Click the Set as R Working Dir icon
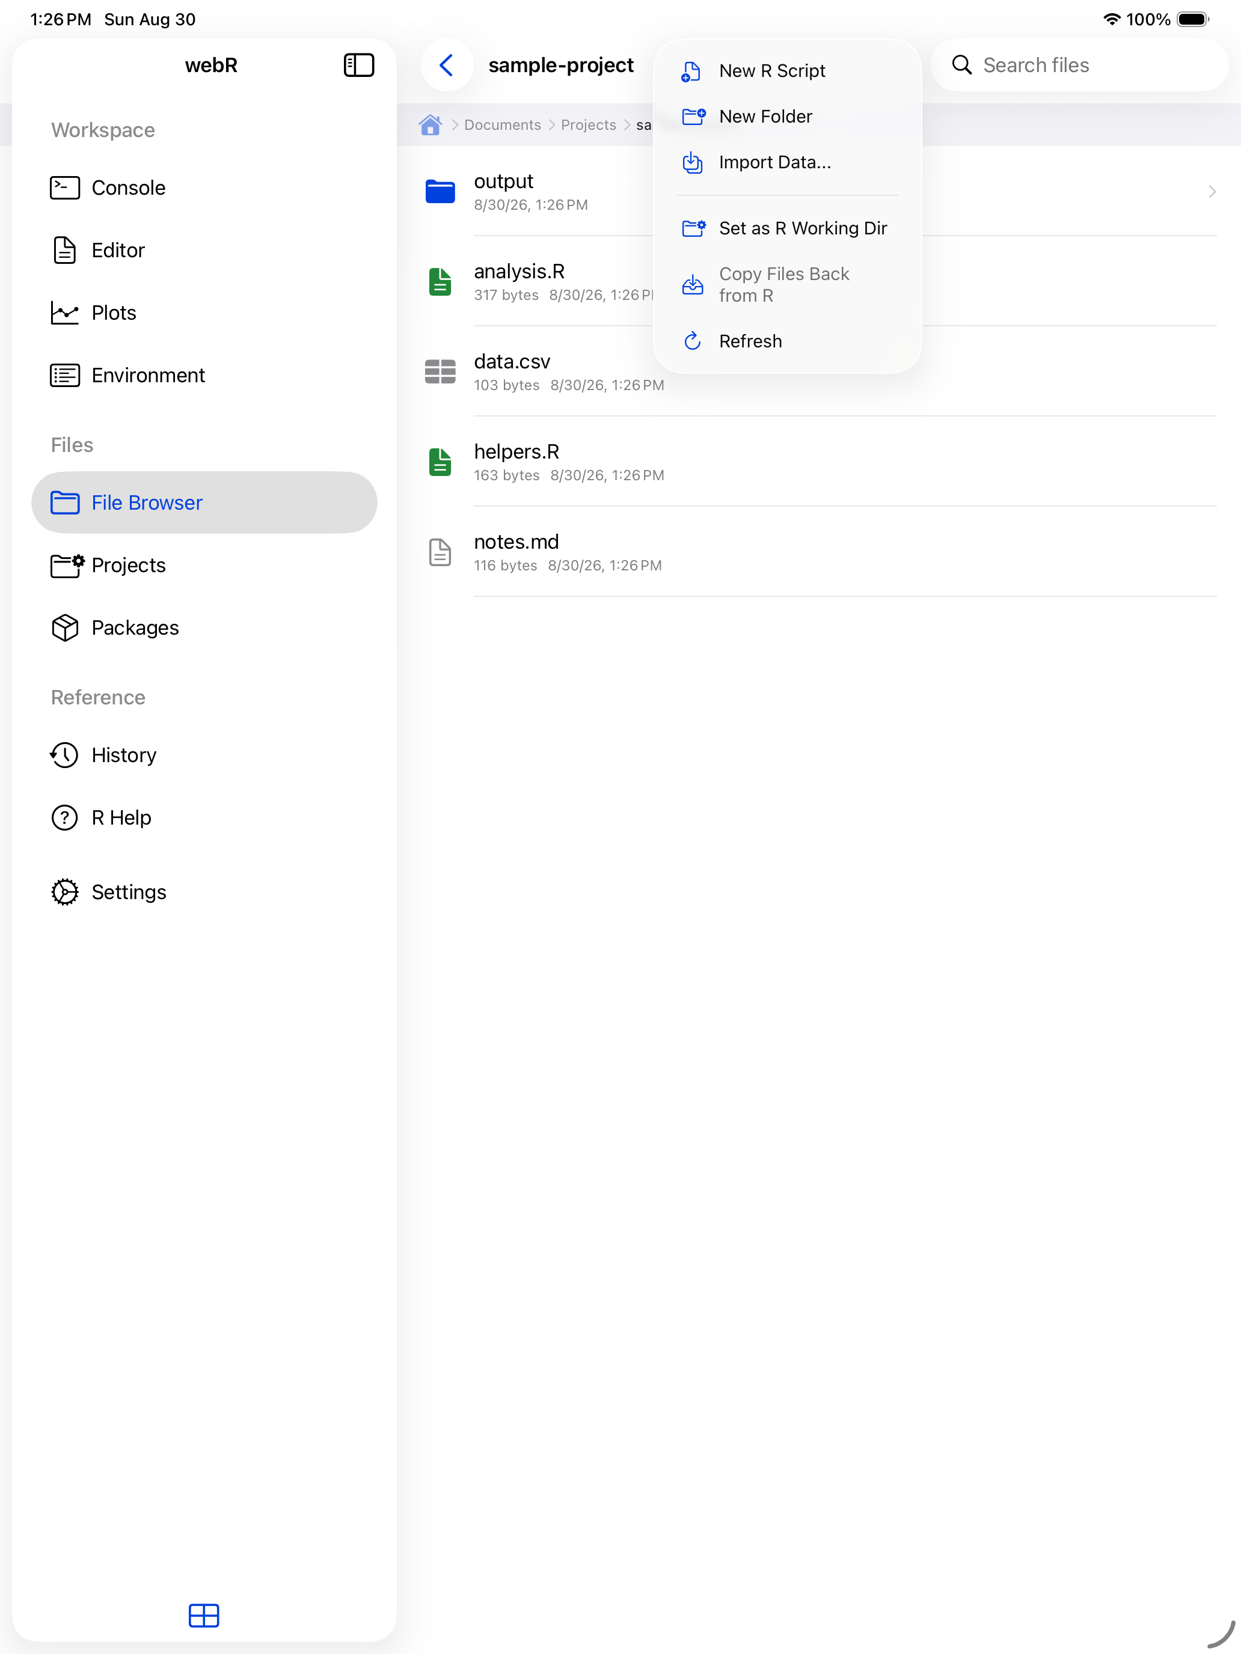 (693, 228)
